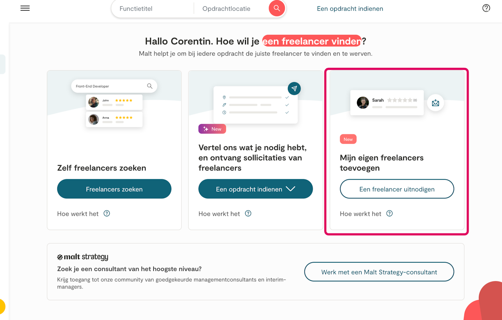The width and height of the screenshot is (502, 320).
Task: Click magnifier in Front-End Developer illustration
Action: coord(150,86)
